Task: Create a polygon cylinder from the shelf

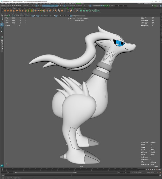Action: tap(11, 11)
